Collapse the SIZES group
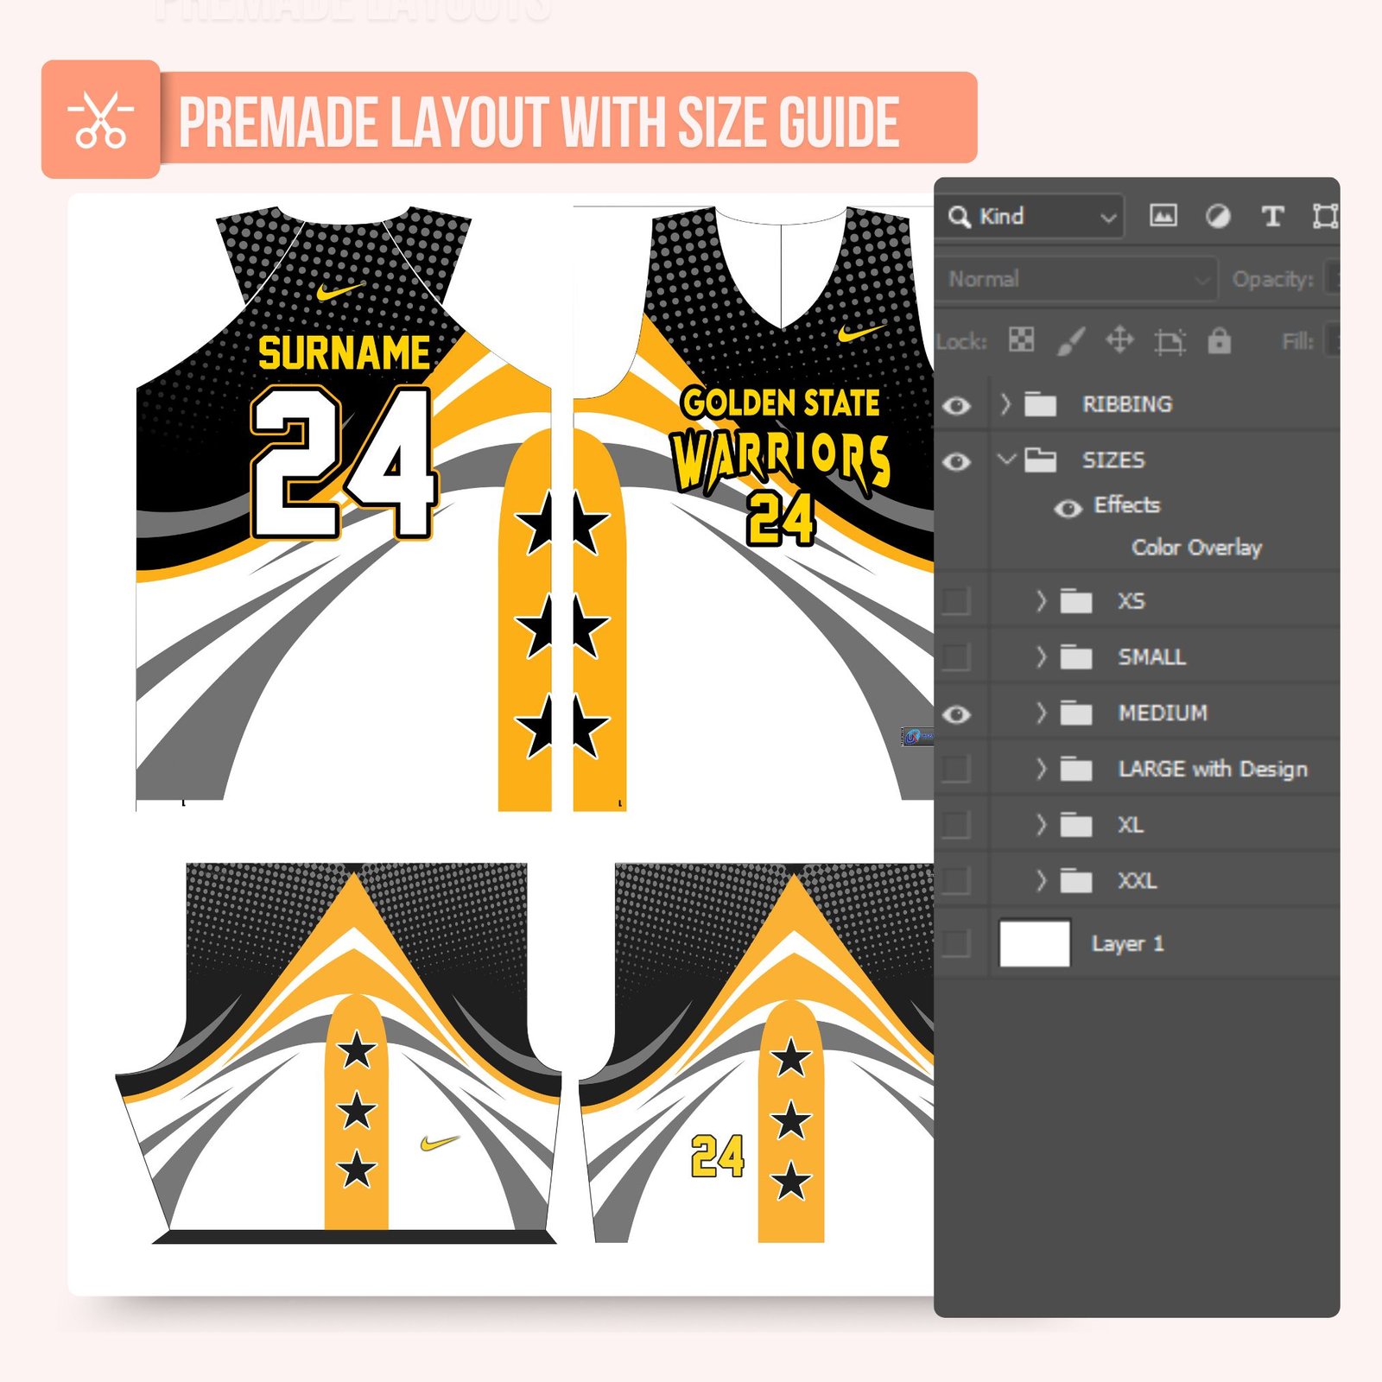The width and height of the screenshot is (1382, 1382). tap(1006, 459)
